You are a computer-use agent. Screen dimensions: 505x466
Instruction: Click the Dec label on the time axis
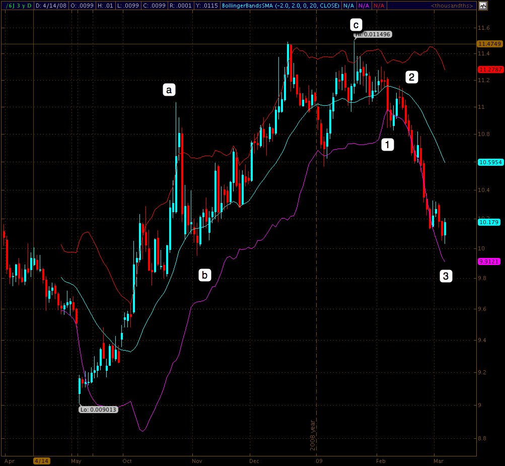click(255, 460)
